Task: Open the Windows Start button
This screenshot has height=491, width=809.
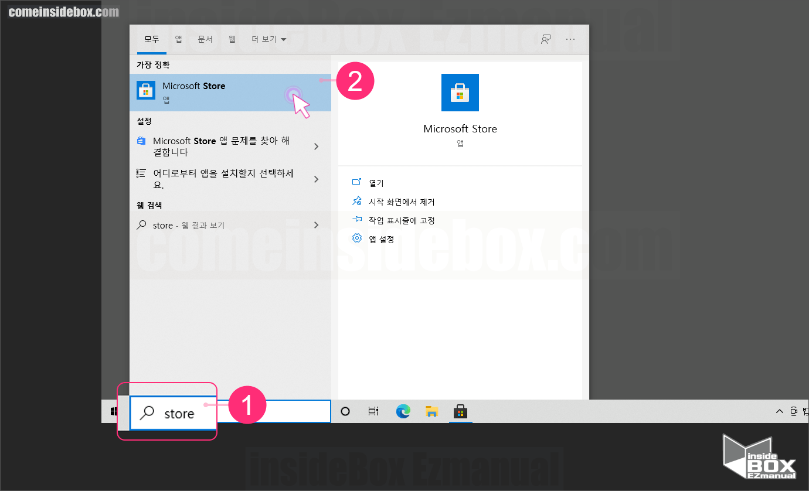Action: tap(114, 412)
